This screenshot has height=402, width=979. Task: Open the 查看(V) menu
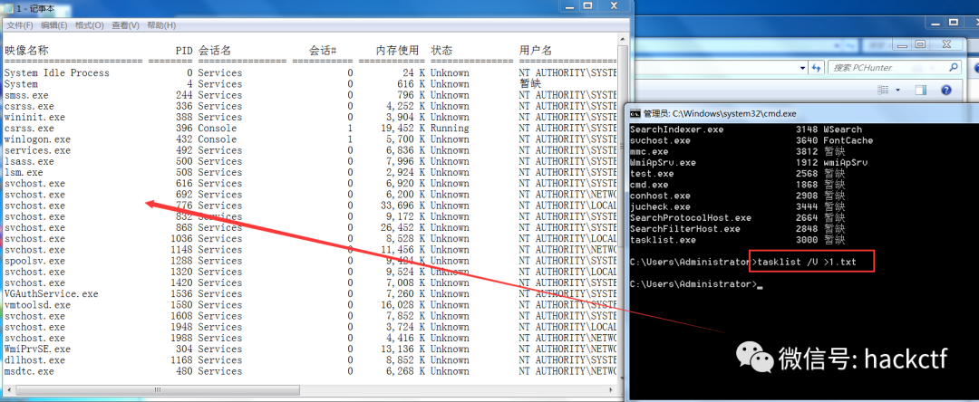pos(127,25)
